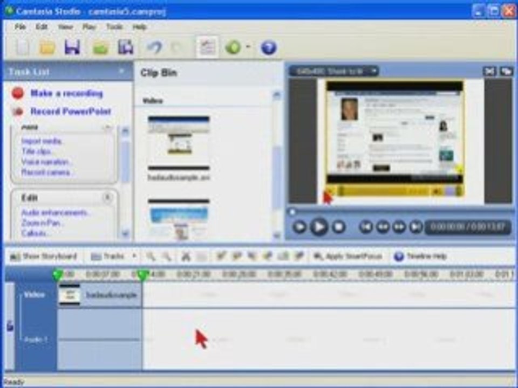This screenshot has width=518, height=388.
Task: Select the first video thumbnail in the Clip Bin
Action: point(179,143)
